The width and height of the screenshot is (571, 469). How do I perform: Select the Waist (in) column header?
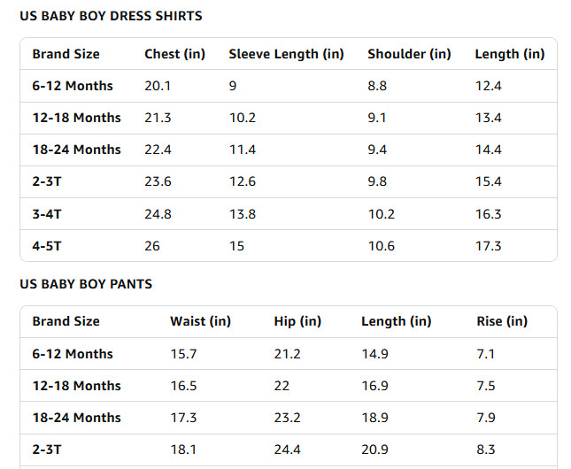pyautogui.click(x=200, y=321)
